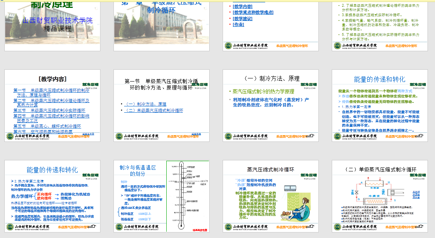Click the [教学内容] heading on the contents slide
This screenshot has height=238, width=435.
pyautogui.click(x=52, y=79)
